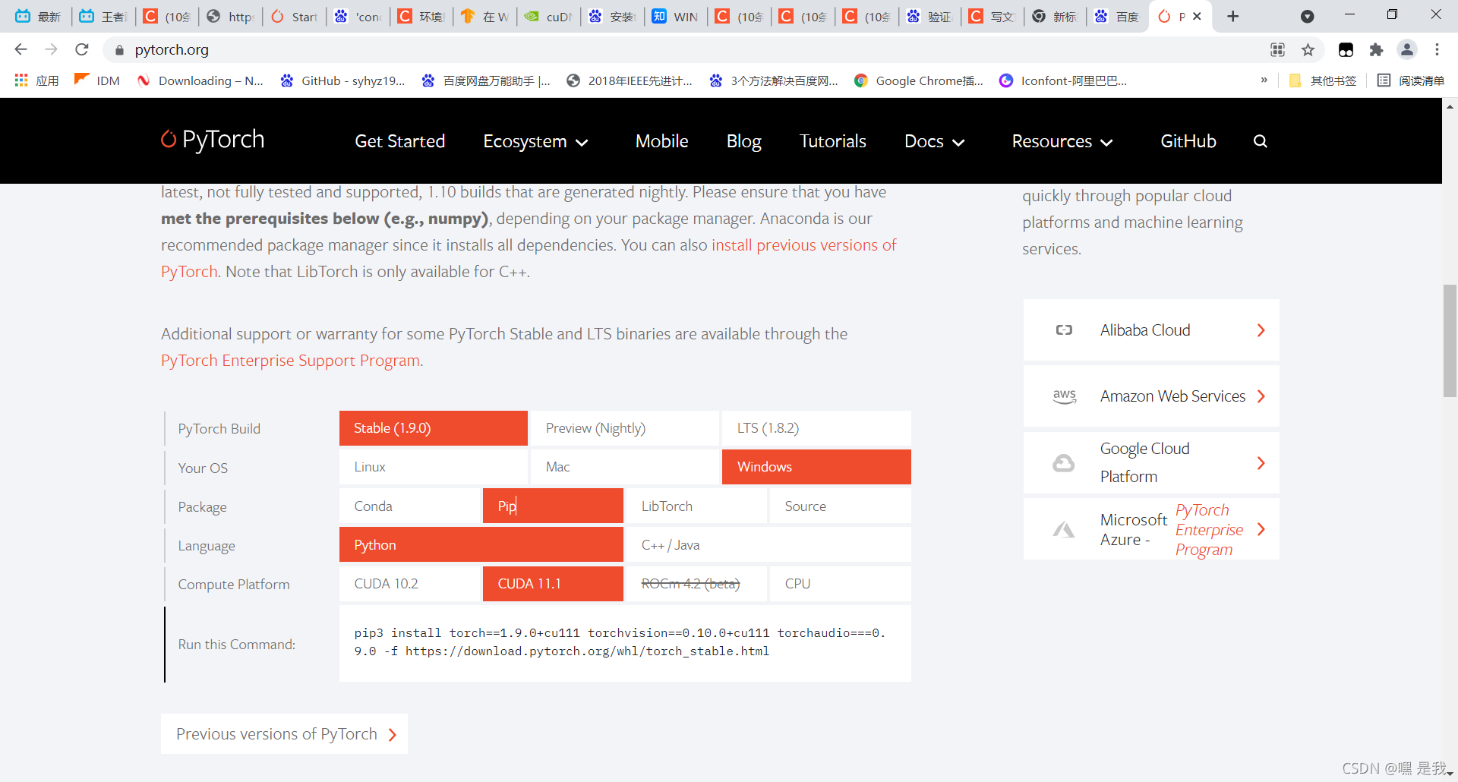Open the Chrome profile avatar
This screenshot has width=1458, height=782.
pos(1406,49)
